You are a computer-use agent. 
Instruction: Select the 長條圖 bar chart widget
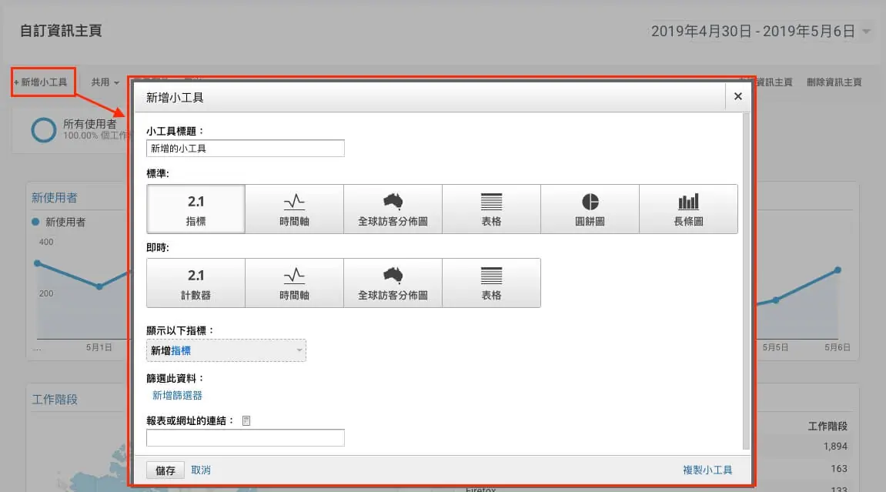688,209
